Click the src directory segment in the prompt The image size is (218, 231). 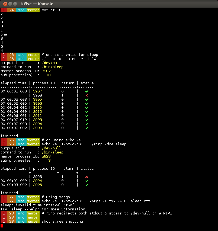click(21, 10)
